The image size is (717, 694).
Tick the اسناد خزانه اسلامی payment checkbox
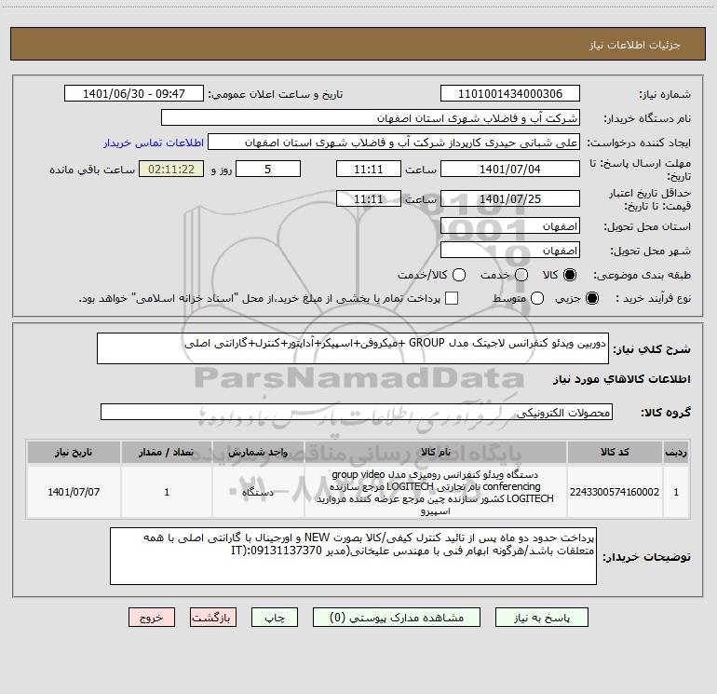coord(452,298)
